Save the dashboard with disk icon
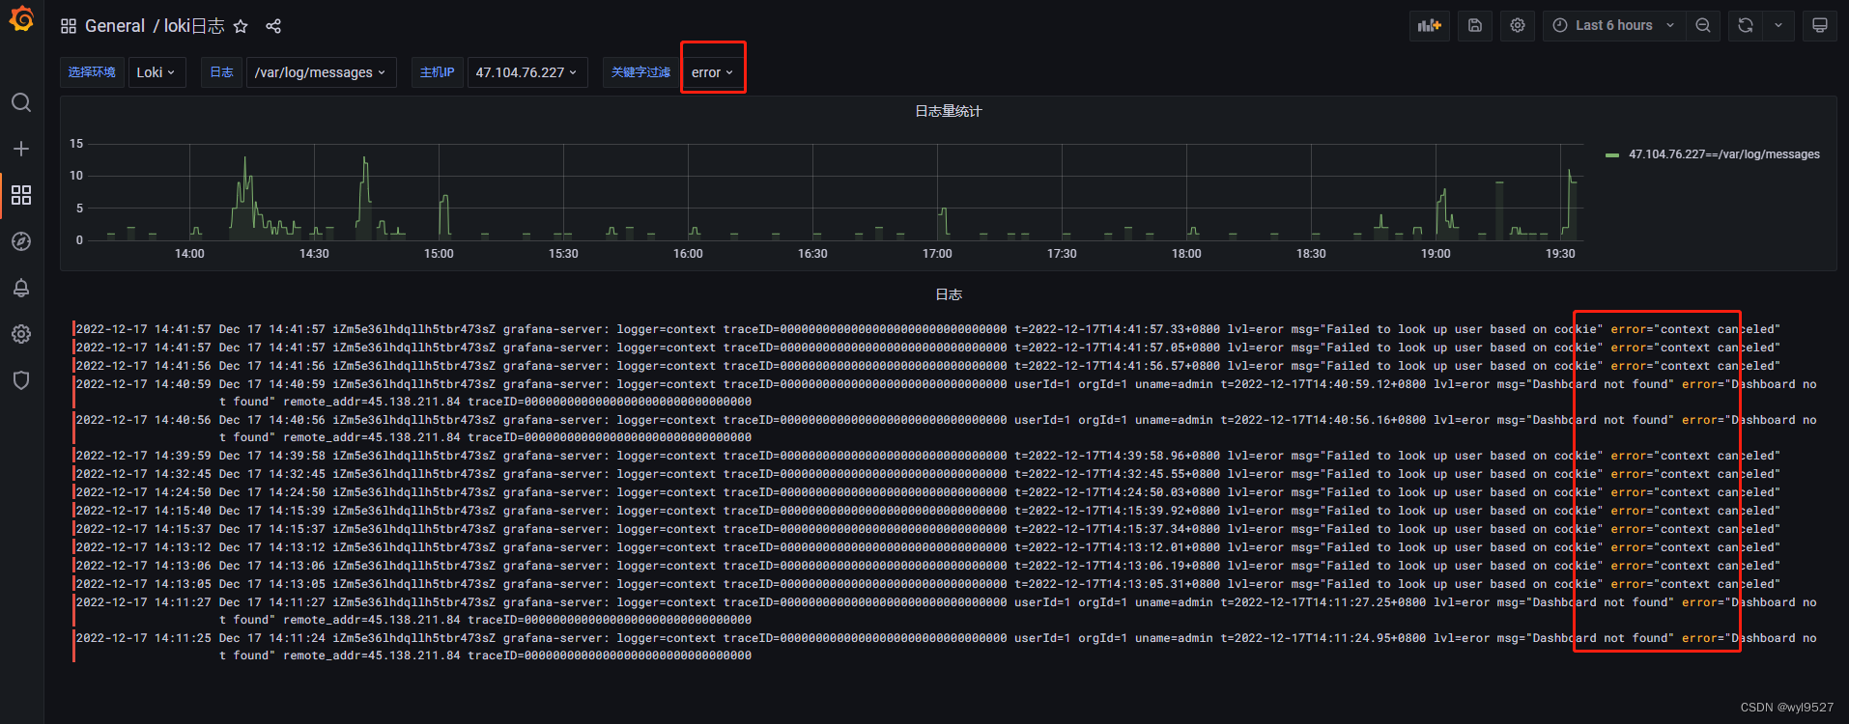Image resolution: width=1849 pixels, height=724 pixels. (x=1475, y=26)
